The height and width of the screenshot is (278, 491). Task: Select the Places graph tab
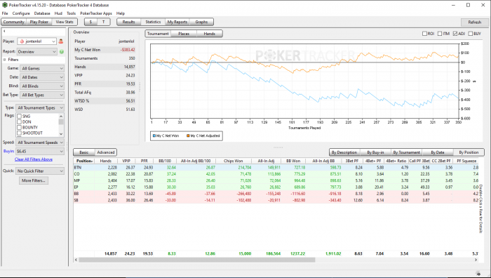(184, 34)
